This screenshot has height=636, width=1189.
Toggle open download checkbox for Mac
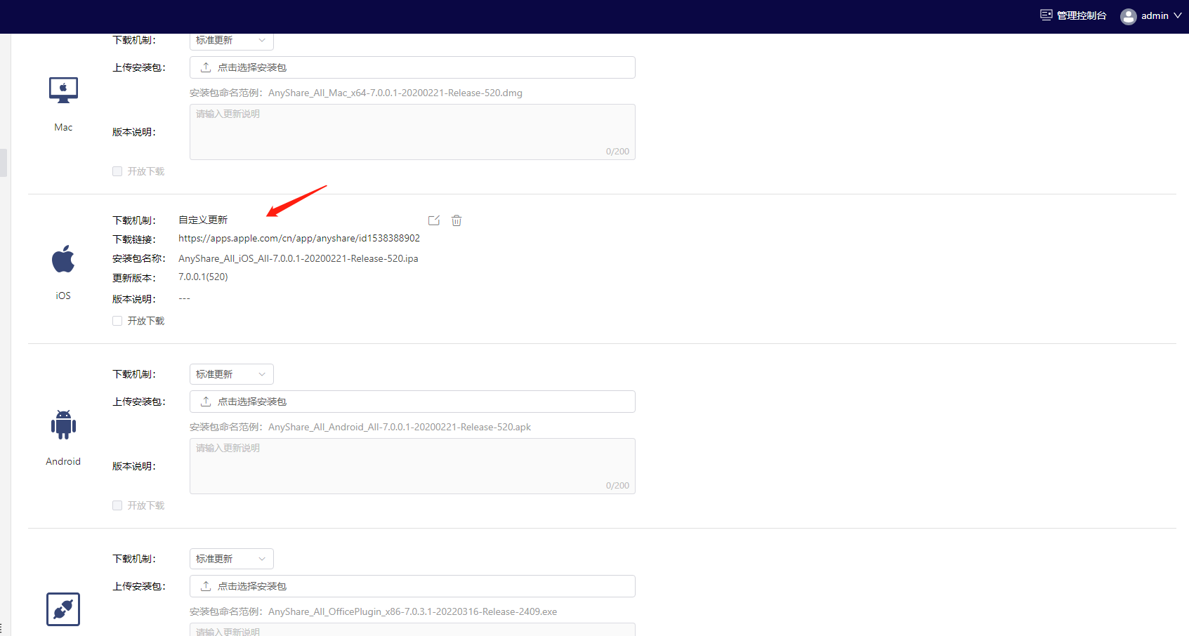coord(117,171)
